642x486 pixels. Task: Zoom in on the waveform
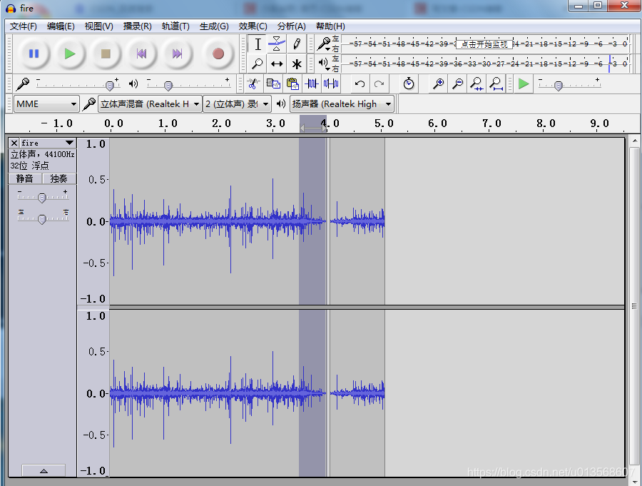[438, 84]
